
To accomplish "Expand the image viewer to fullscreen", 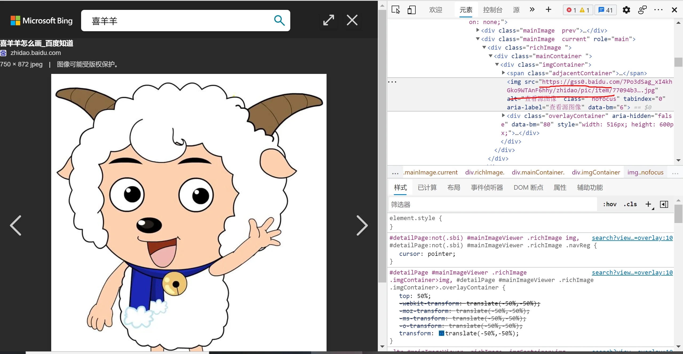I will 328,20.
